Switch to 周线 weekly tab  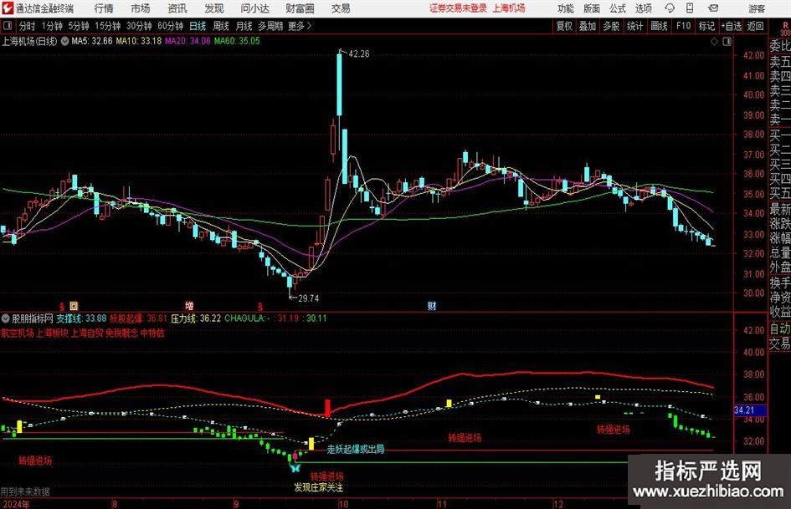(x=220, y=26)
